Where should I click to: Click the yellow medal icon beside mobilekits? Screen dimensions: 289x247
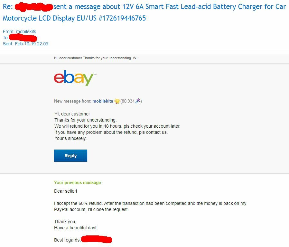tap(117, 101)
